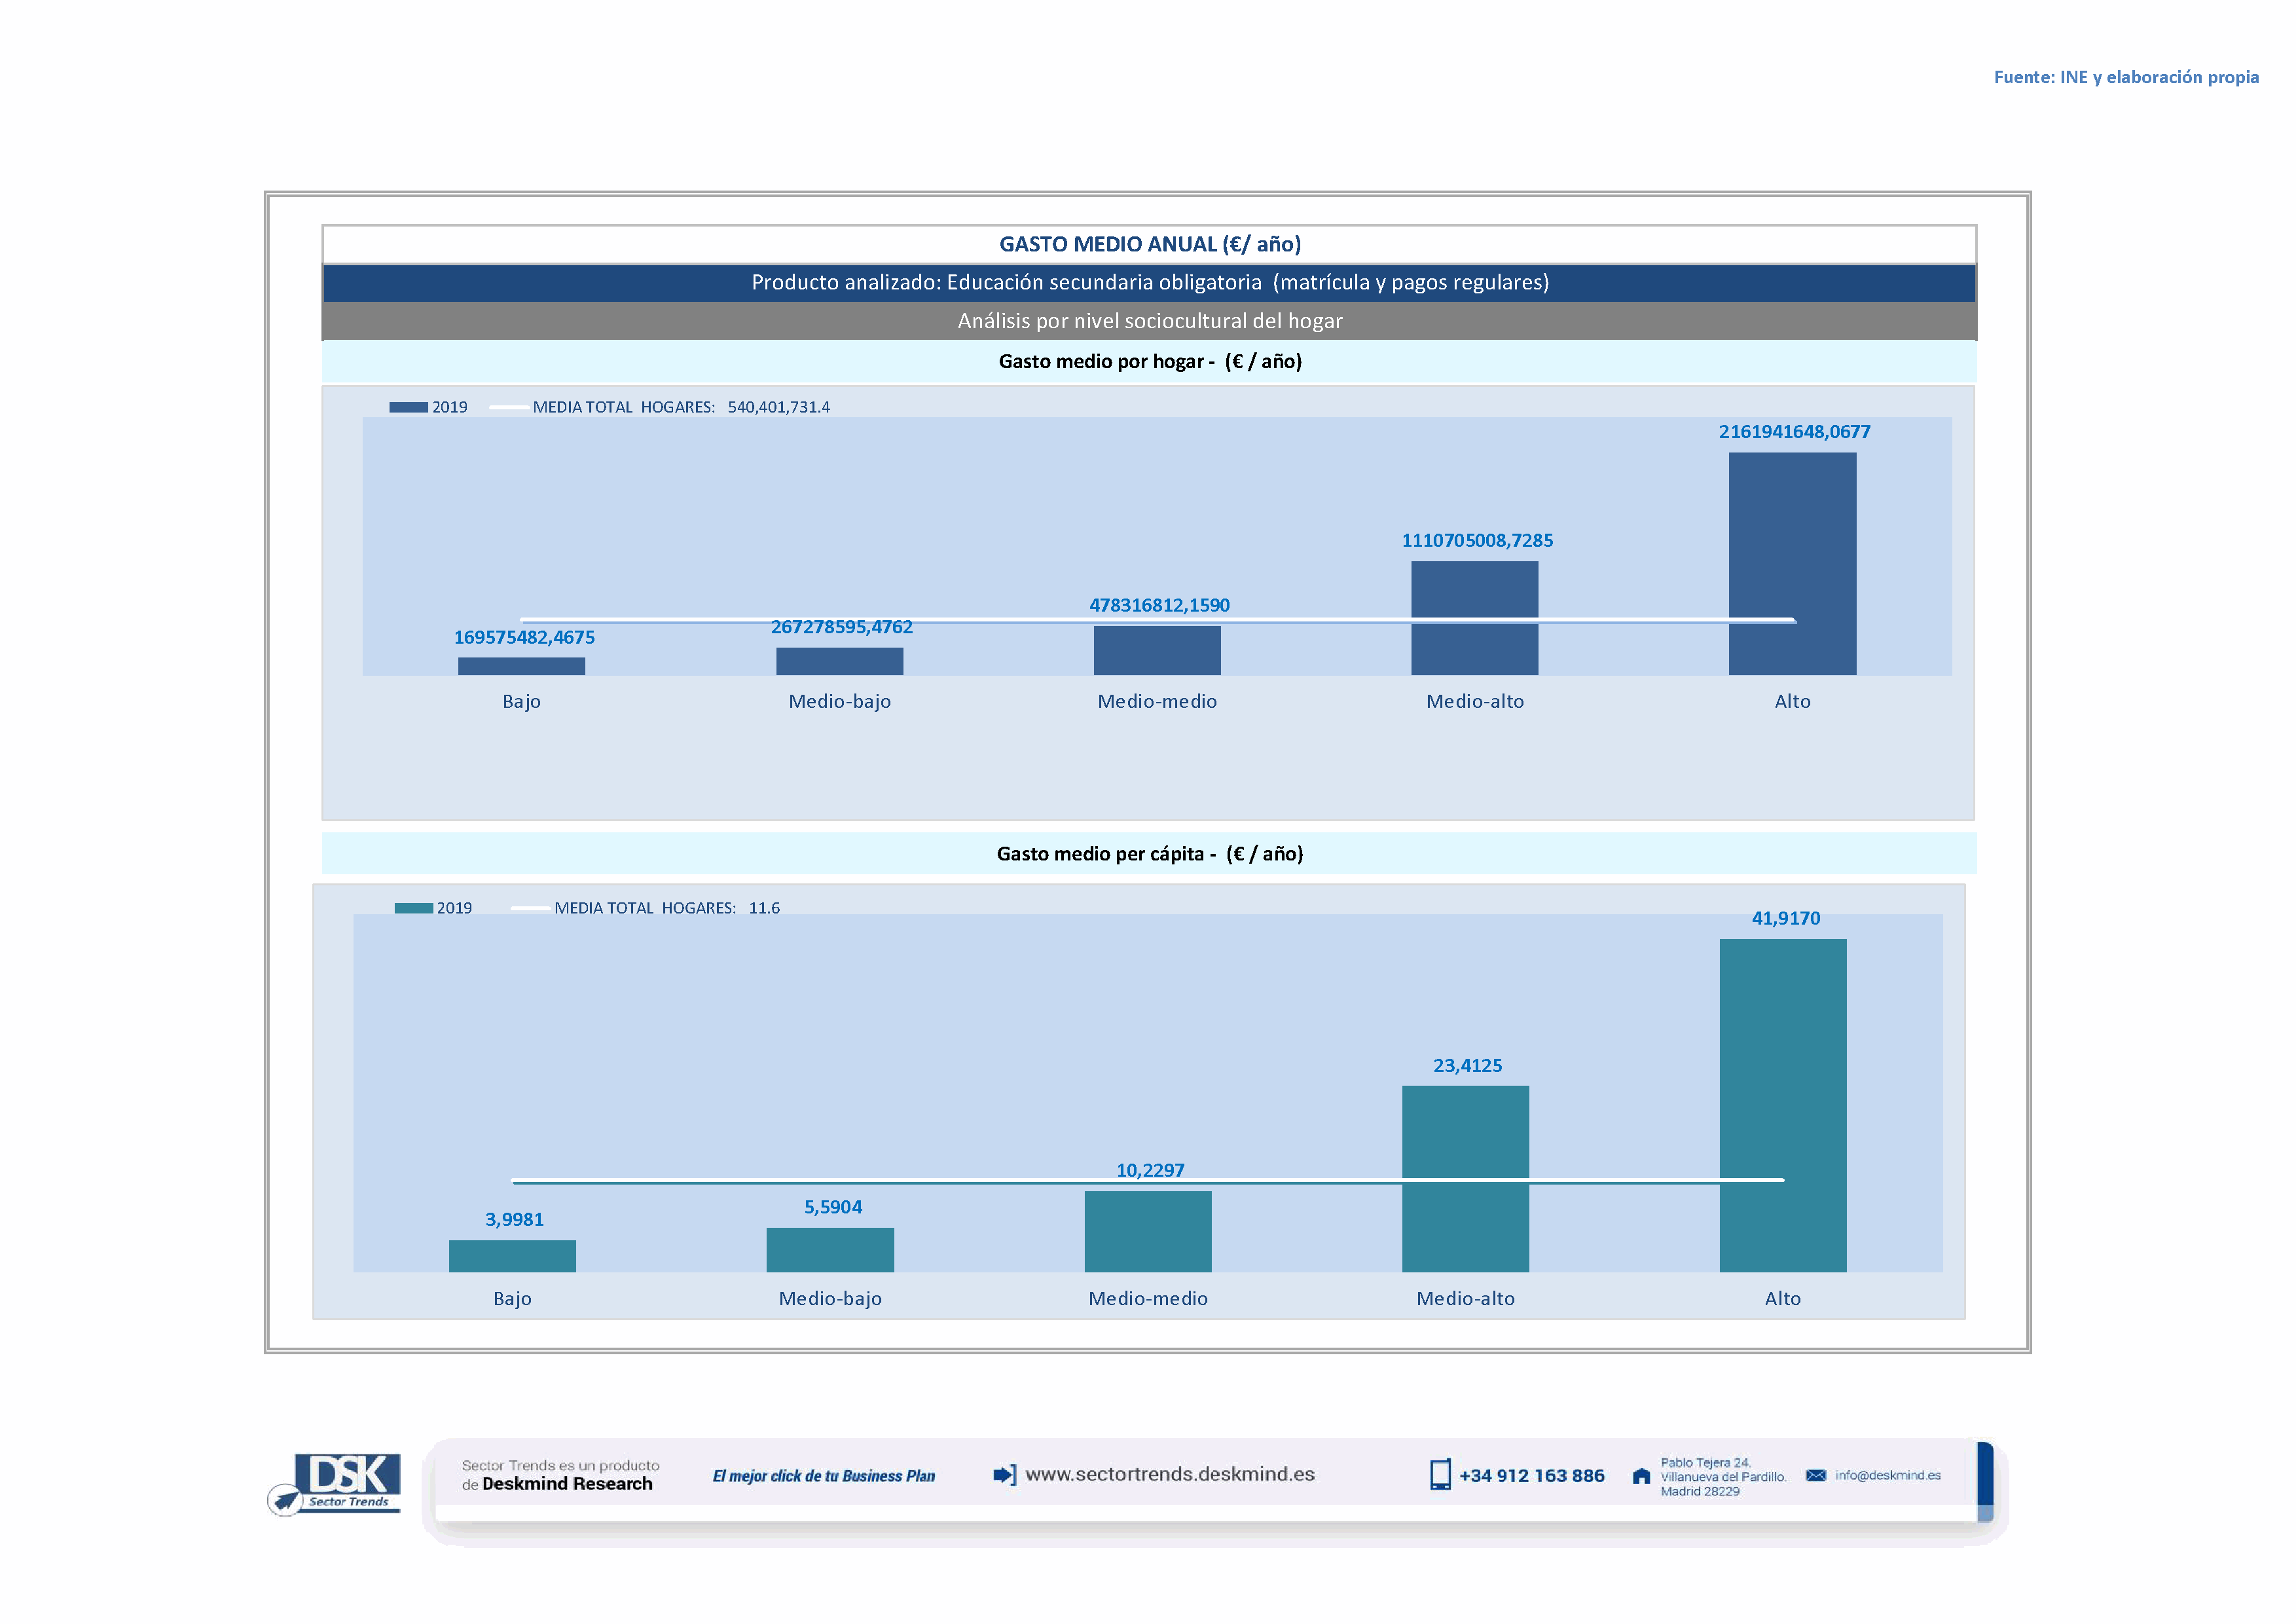Click the mobile phone icon in the footer
This screenshot has height=1624, width=2296.
tap(1440, 1475)
